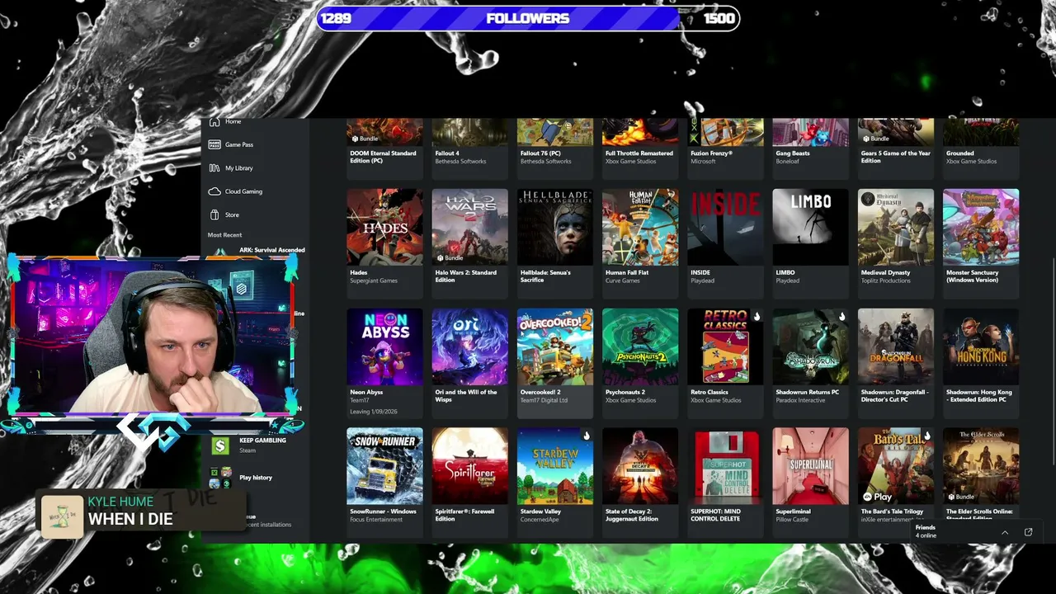Image resolution: width=1056 pixels, height=594 pixels.
Task: Click the 'Full Throttle Remastered' title
Action: (x=639, y=153)
